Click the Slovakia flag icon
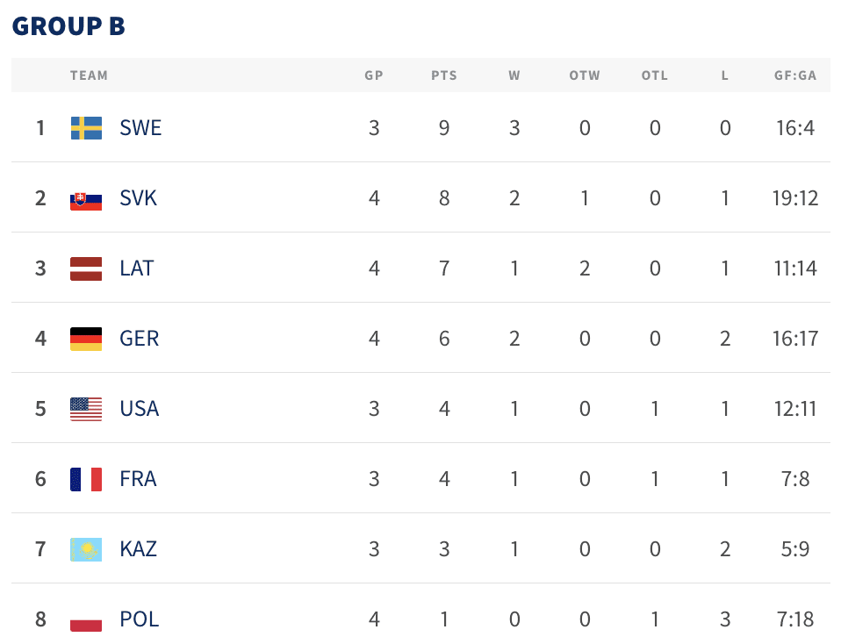841x644 pixels. (x=86, y=198)
